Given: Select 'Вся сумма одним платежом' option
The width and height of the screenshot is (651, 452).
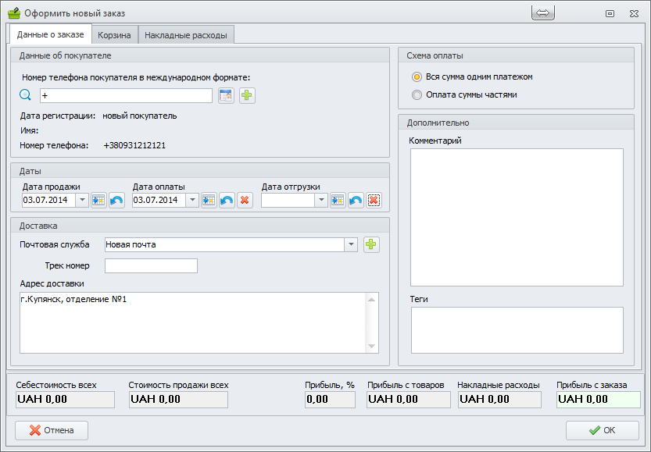Looking at the screenshot, I should (417, 77).
